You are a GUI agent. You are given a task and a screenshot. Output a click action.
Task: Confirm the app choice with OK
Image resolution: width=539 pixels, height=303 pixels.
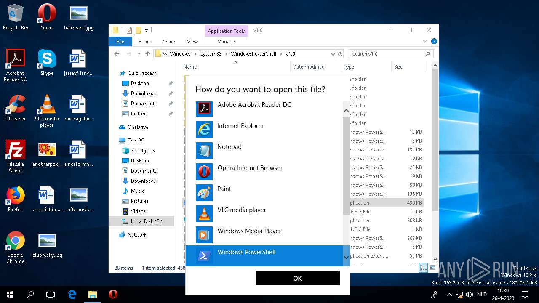click(297, 278)
